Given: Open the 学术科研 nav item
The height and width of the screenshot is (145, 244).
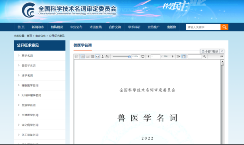Looking at the screenshot, I should click(x=134, y=27).
